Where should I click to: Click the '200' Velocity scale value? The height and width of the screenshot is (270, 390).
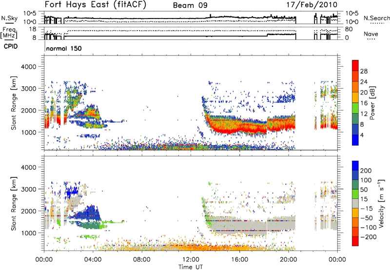click(x=366, y=171)
